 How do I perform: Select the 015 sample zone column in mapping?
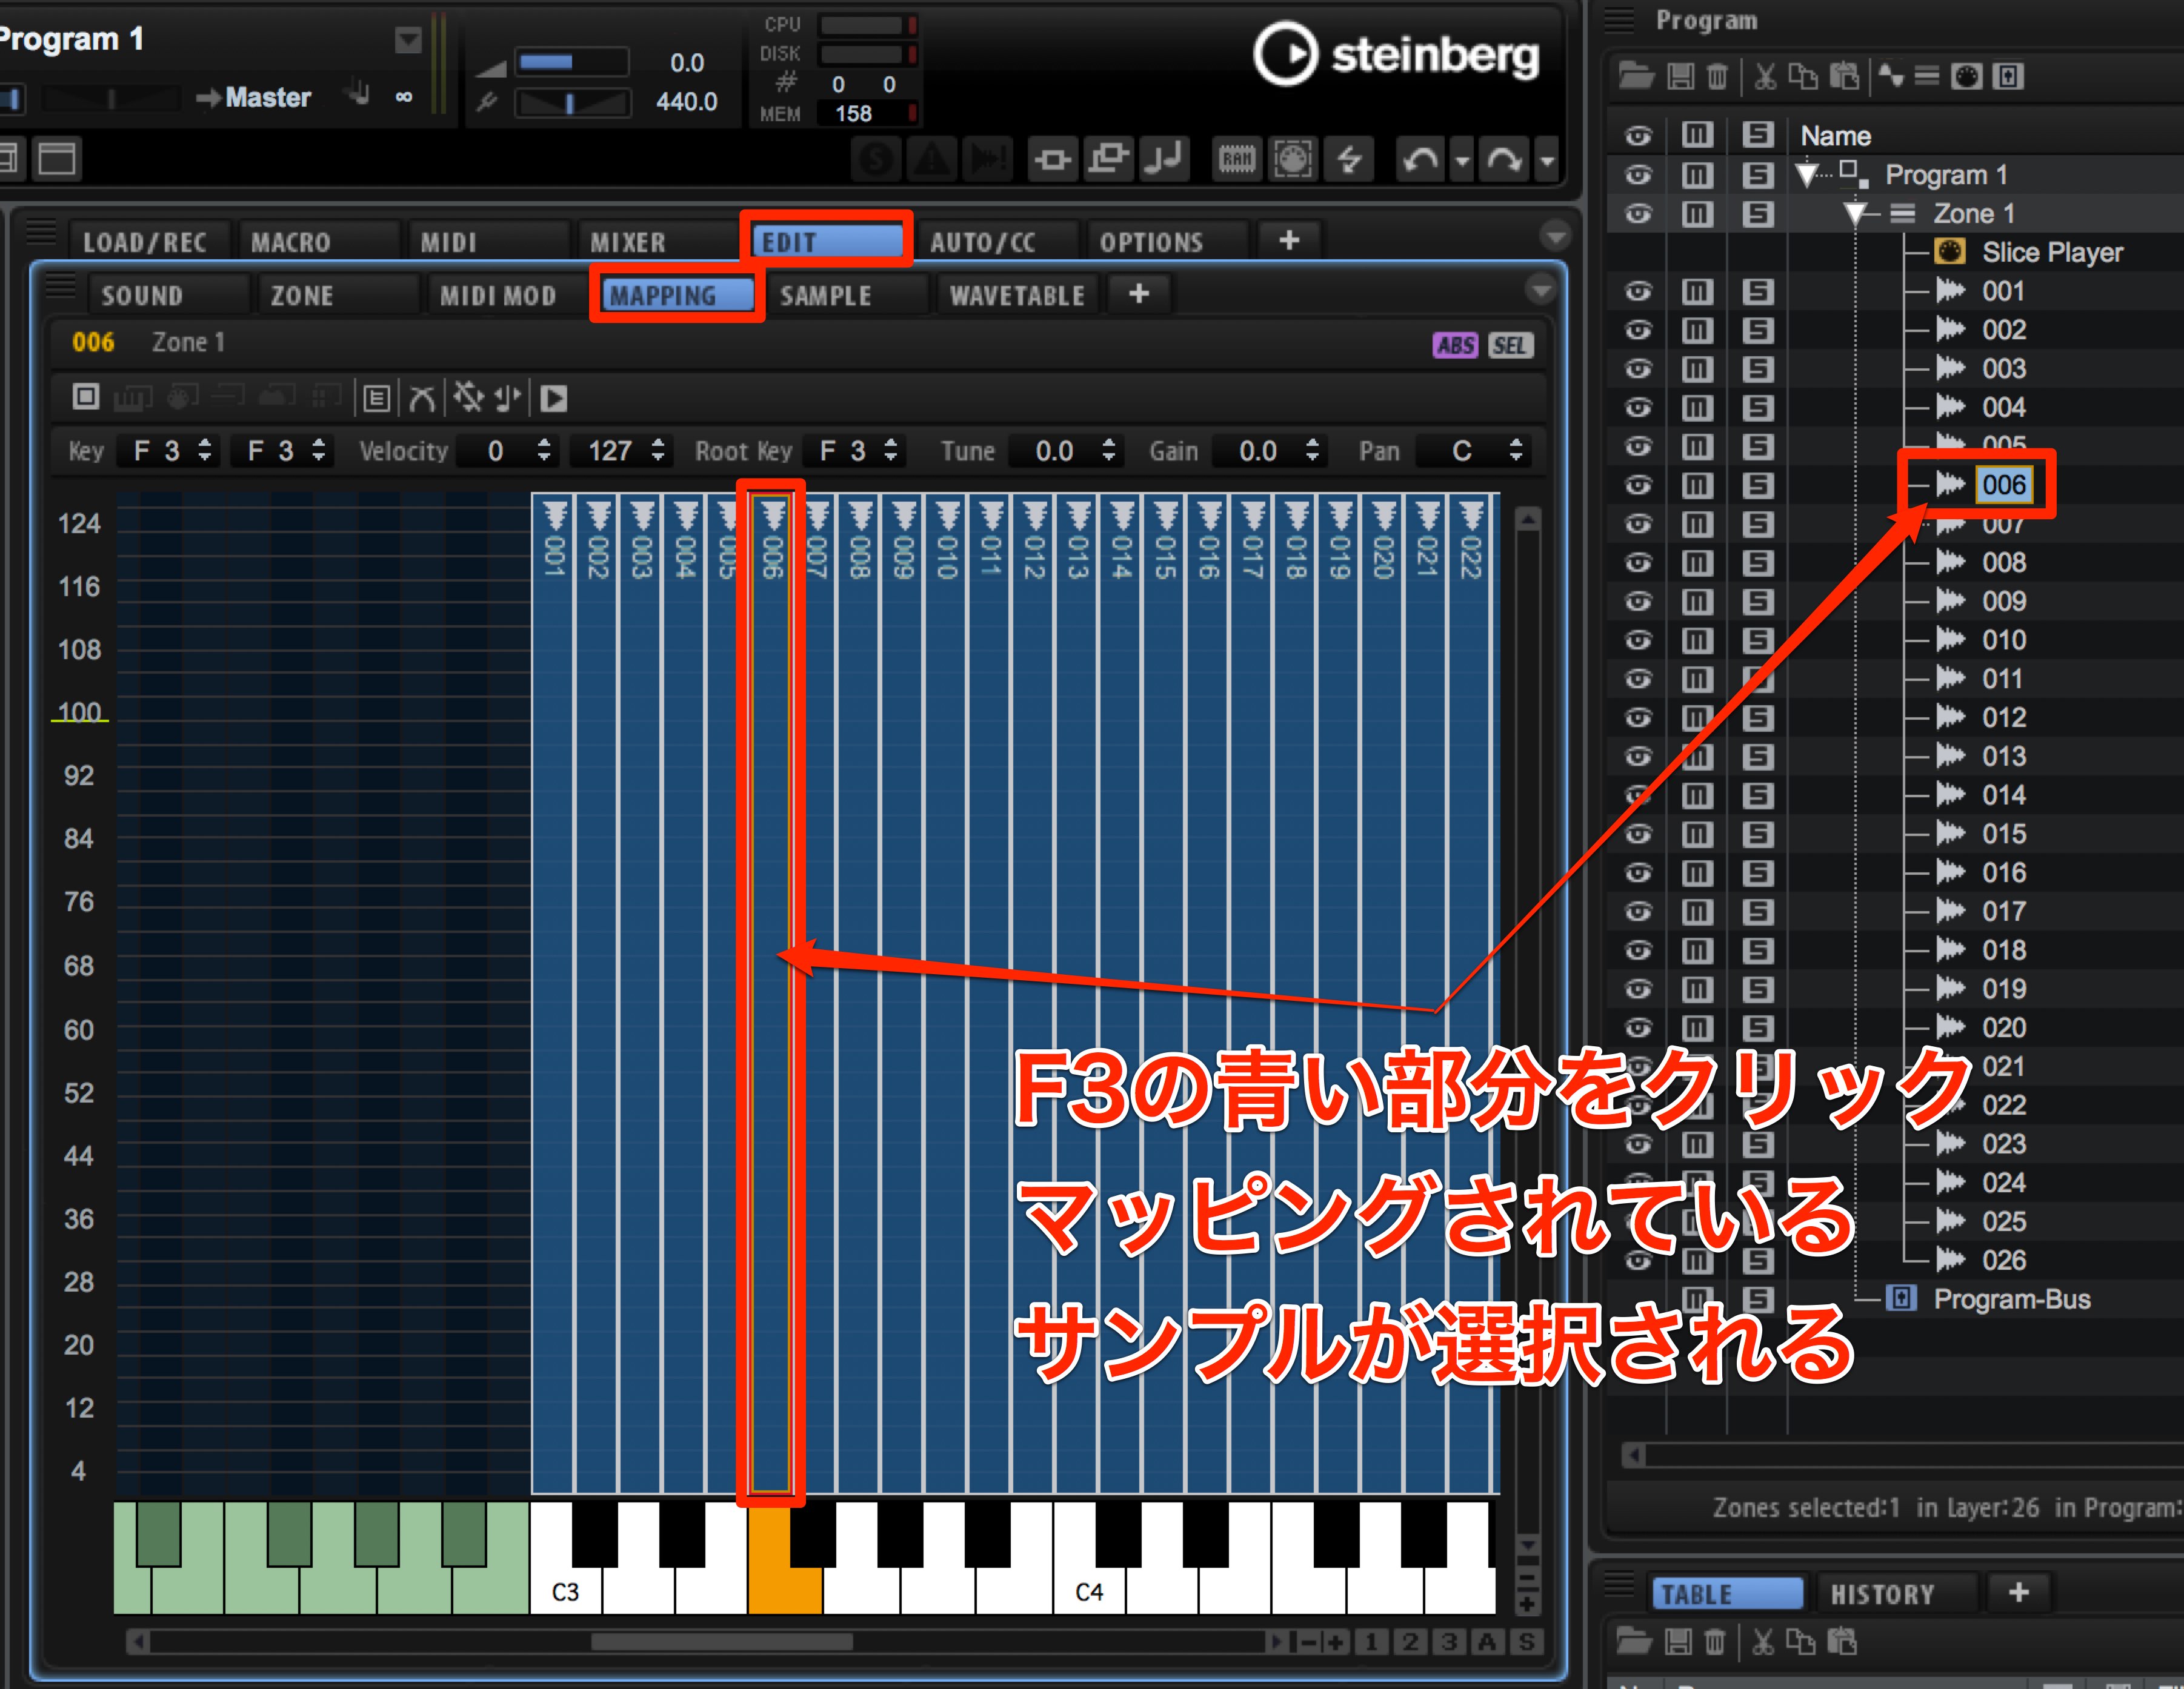(1165, 994)
